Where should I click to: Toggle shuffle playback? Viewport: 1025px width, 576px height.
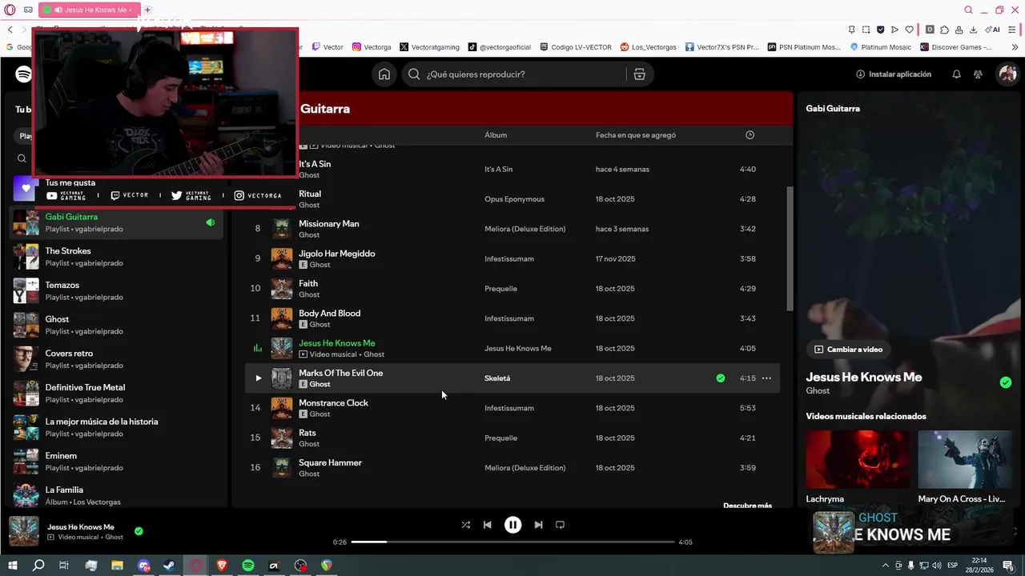(x=465, y=525)
